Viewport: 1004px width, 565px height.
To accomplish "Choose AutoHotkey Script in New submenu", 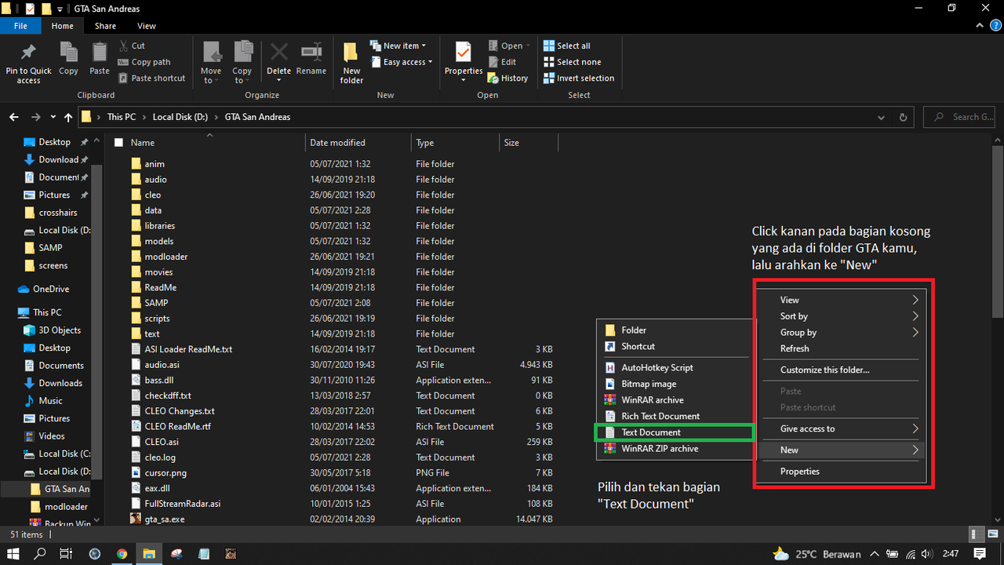I will click(x=675, y=367).
